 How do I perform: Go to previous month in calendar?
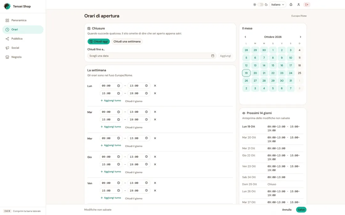point(245,37)
